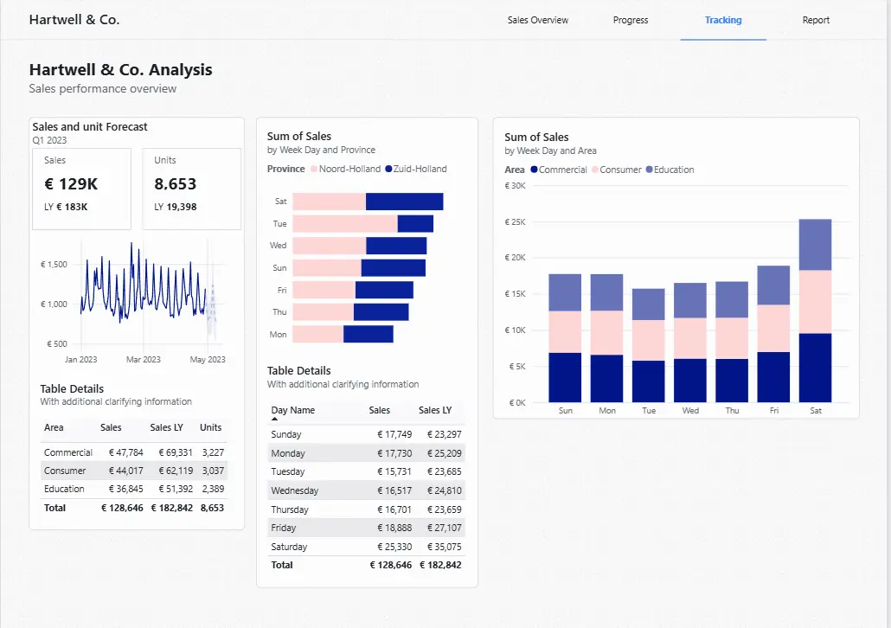Image resolution: width=891 pixels, height=628 pixels.
Task: Click the Zuid-Holland legend color dot
Action: tap(388, 169)
